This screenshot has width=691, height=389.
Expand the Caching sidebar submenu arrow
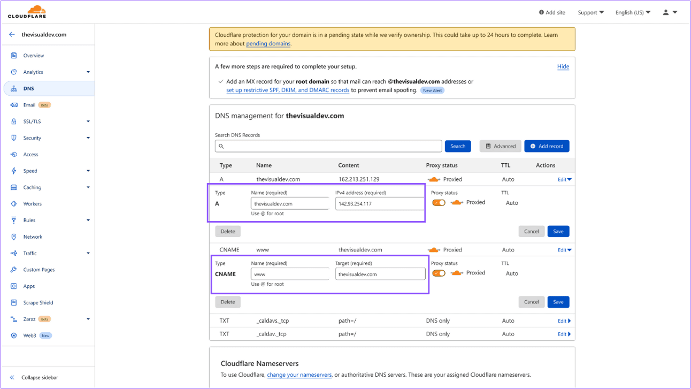88,188
